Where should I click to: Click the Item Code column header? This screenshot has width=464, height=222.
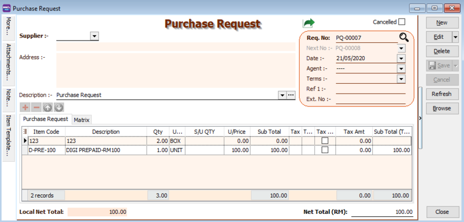pos(46,131)
